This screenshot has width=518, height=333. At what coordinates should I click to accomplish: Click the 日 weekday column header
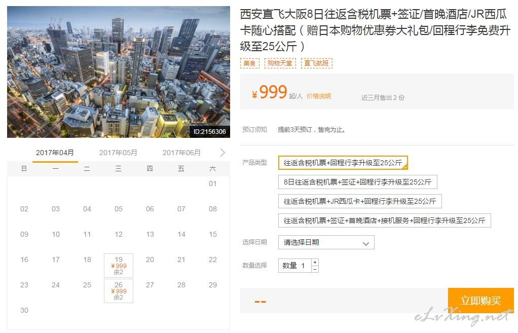point(24,169)
